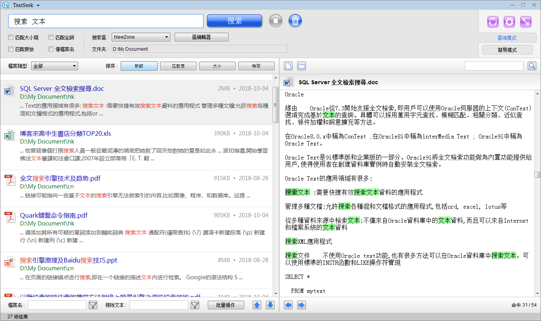Open the TextSeek title menu arrow
541x321 pixels.
click(x=38, y=5)
